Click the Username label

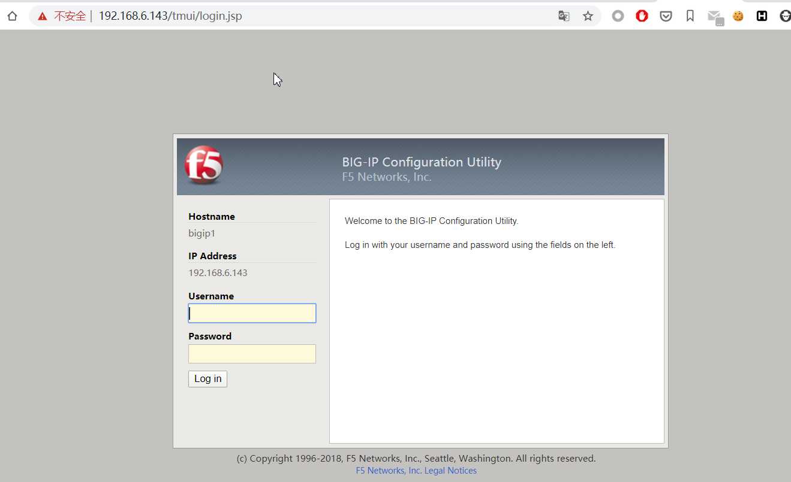pos(211,296)
